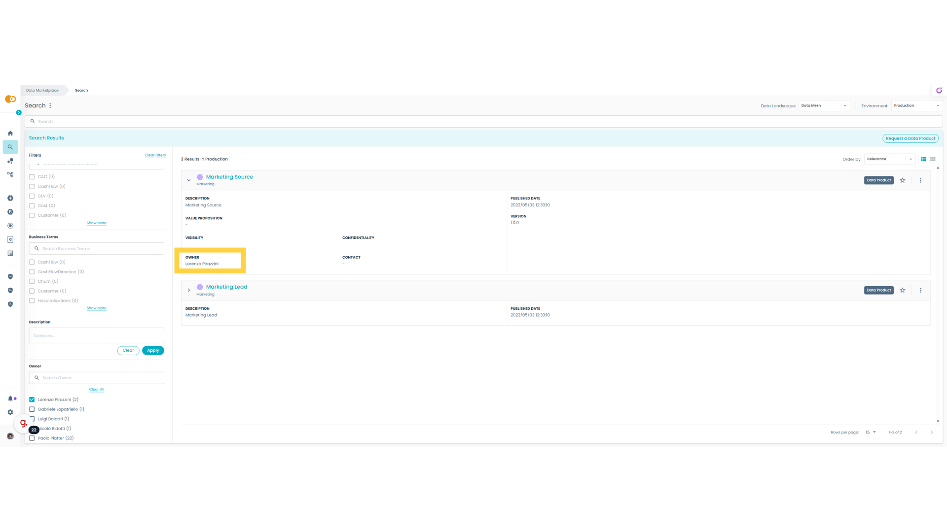Check the Cost (0) filter
The width and height of the screenshot is (947, 532).
[32, 206]
